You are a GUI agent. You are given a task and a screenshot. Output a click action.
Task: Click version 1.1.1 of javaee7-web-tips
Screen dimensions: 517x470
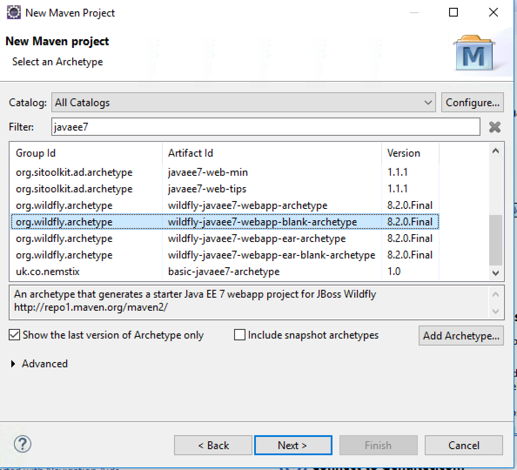[x=397, y=189]
